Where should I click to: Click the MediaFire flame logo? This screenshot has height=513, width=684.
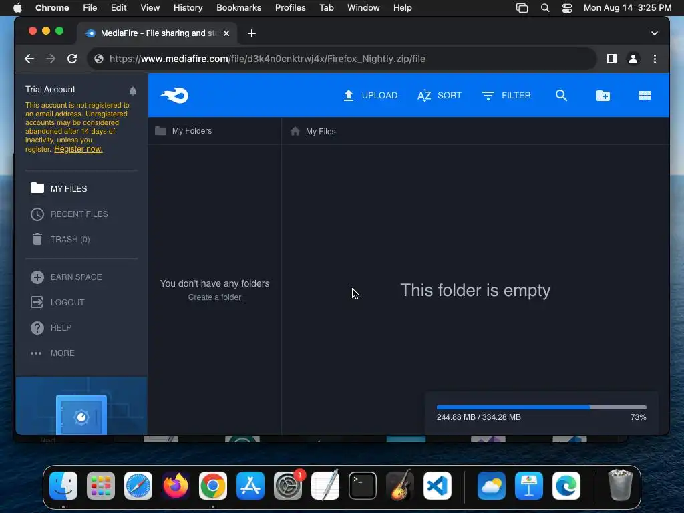(x=174, y=95)
